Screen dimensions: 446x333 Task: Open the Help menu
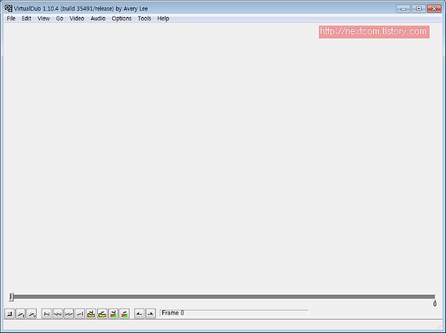164,19
